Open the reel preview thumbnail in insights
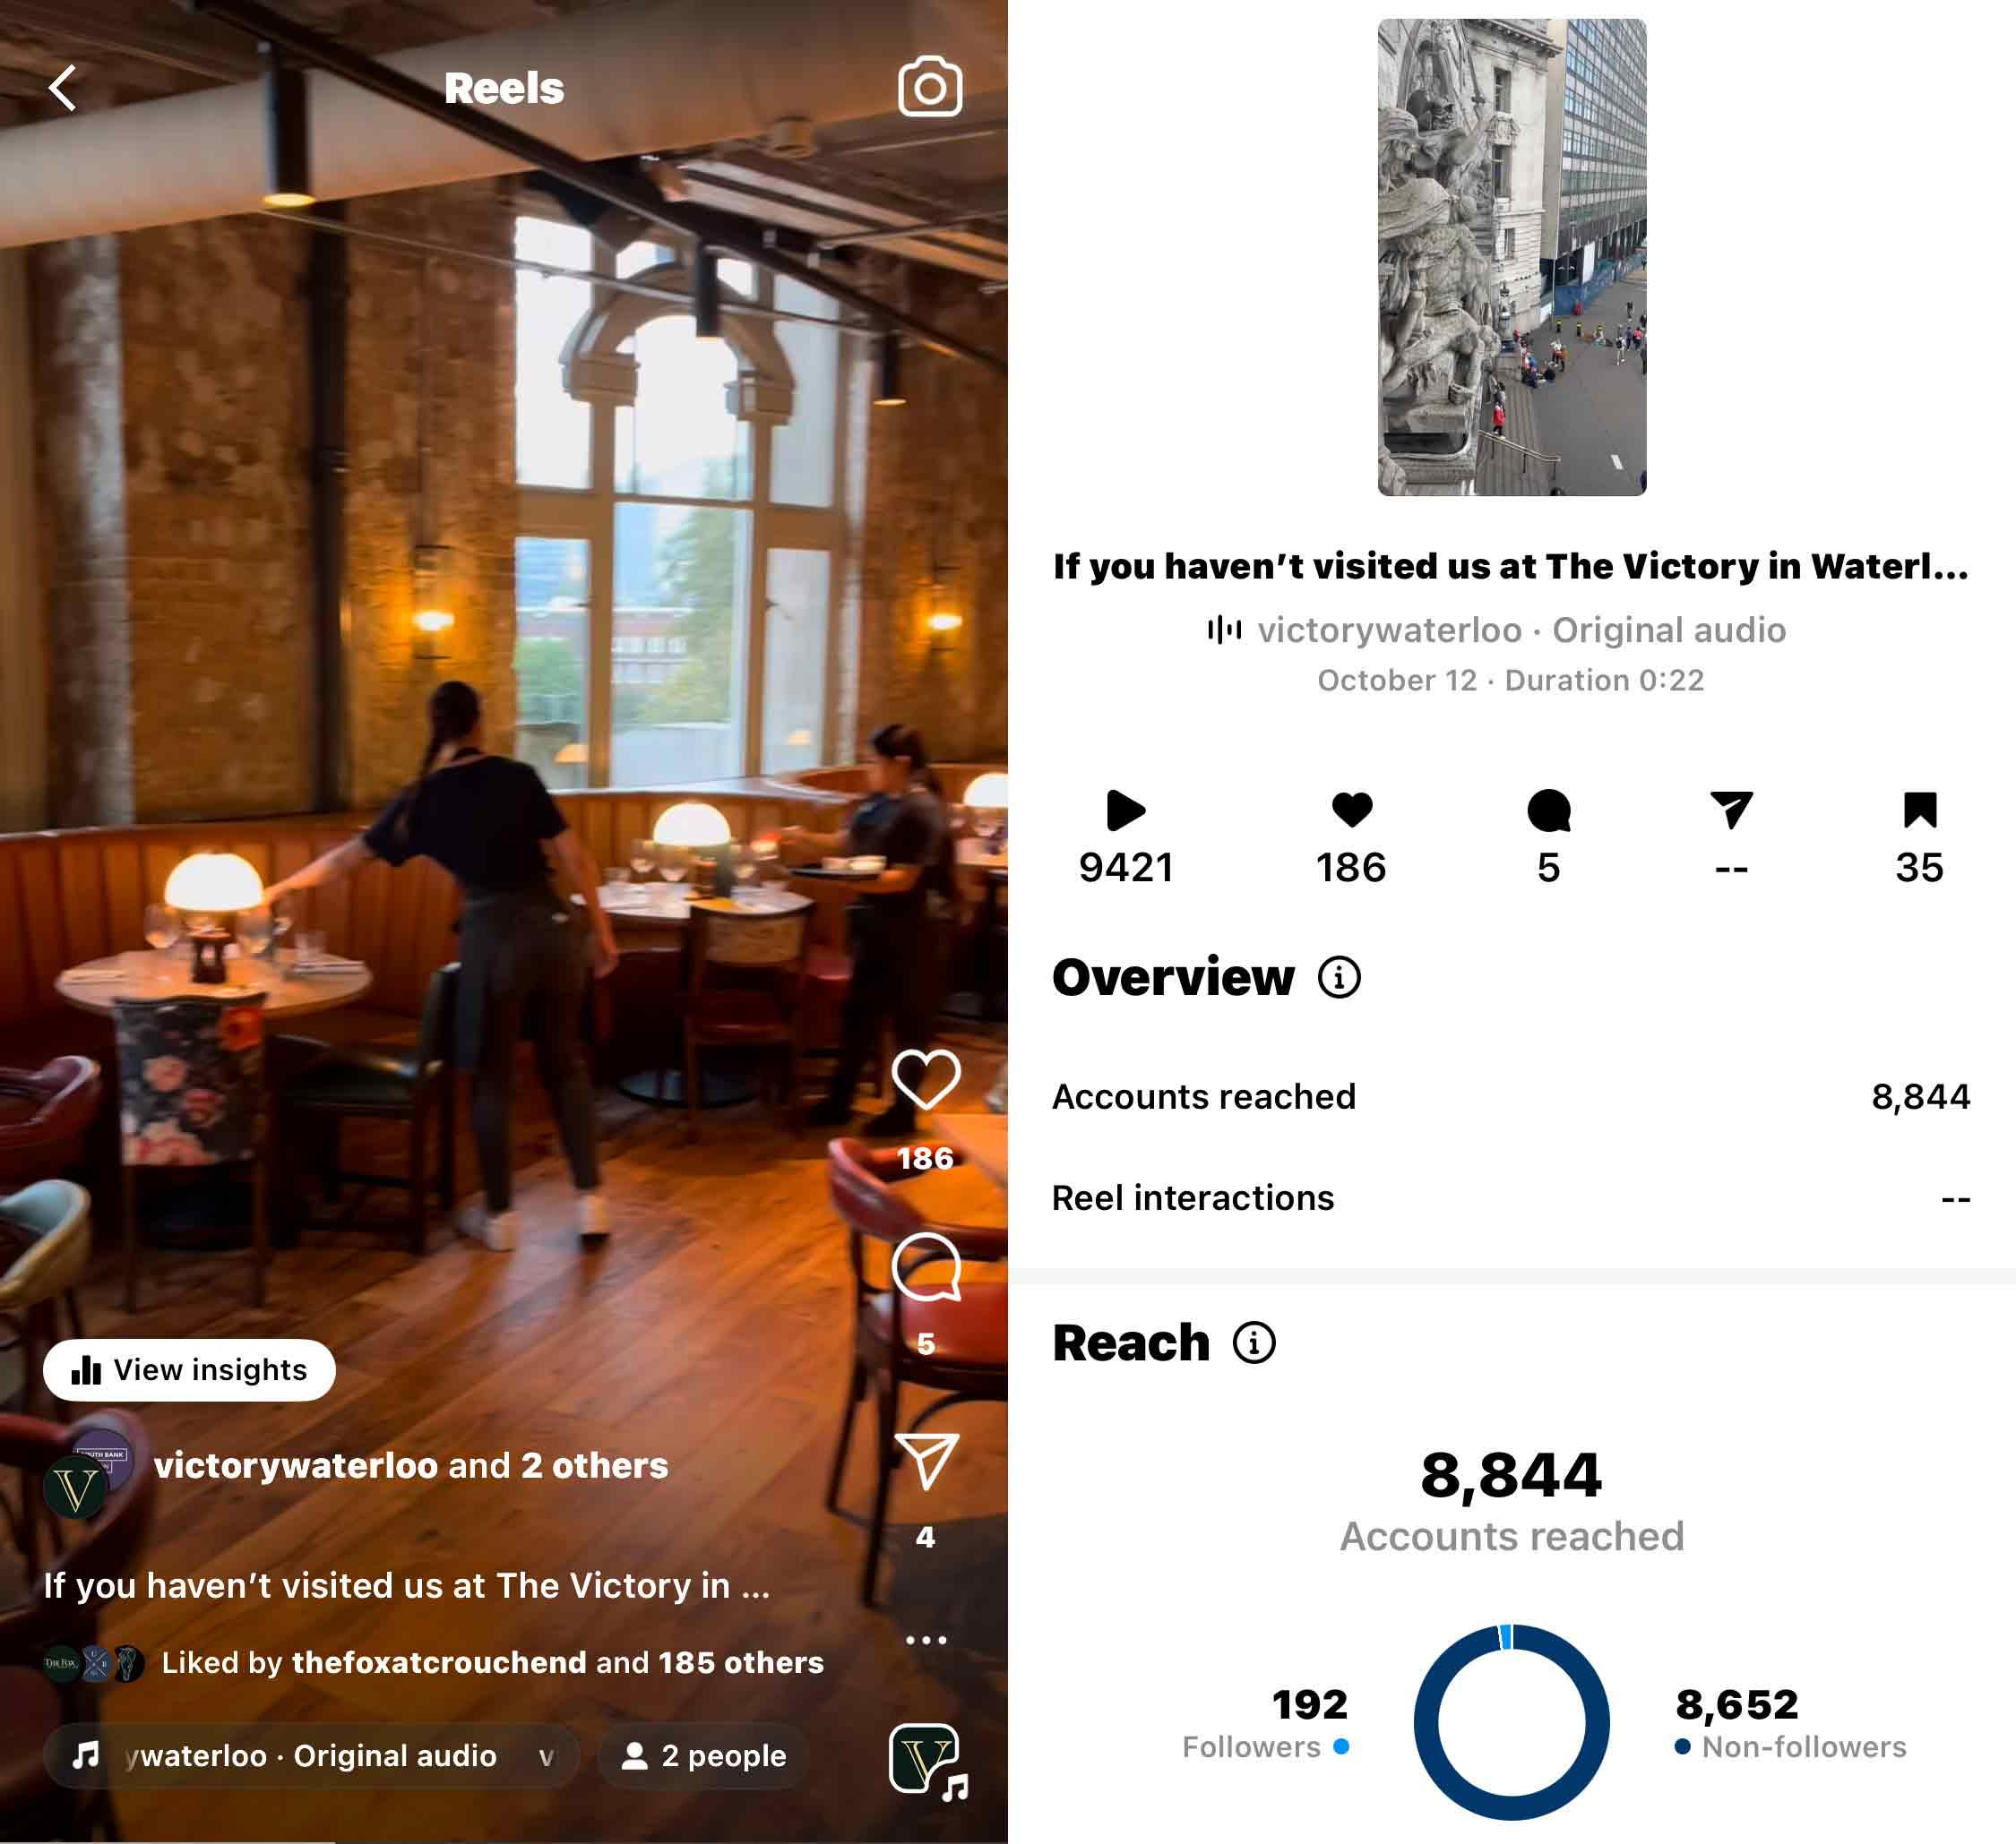This screenshot has width=2016, height=1844. 1511,257
